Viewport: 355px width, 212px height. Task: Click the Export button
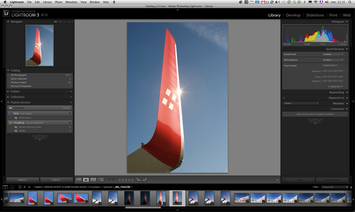[x=57, y=180]
